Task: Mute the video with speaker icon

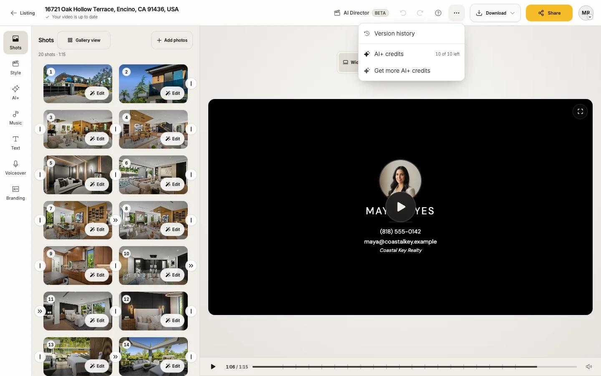Action: click(588, 366)
